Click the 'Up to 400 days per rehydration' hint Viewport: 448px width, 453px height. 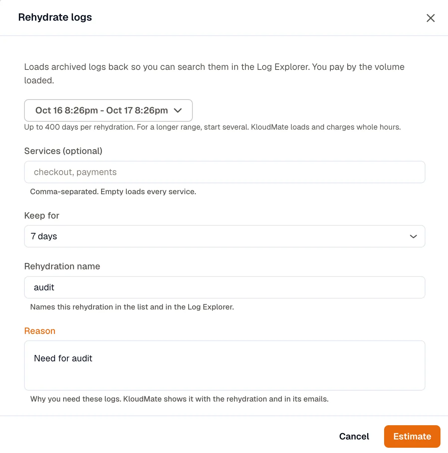tap(212, 127)
